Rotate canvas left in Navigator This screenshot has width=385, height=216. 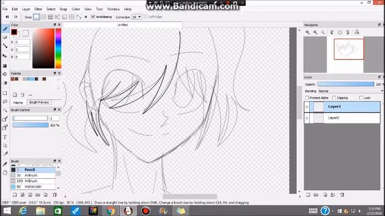coord(332,32)
